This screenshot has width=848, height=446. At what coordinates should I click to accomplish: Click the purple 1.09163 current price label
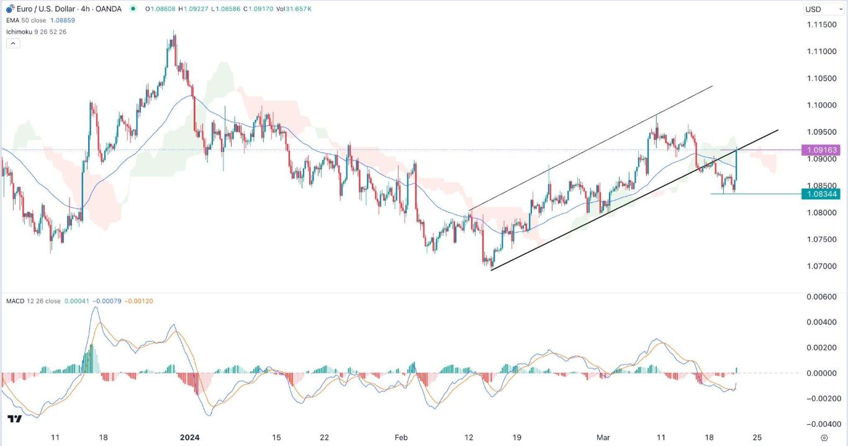point(821,150)
